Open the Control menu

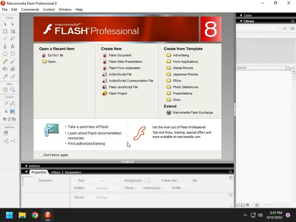coord(49,10)
